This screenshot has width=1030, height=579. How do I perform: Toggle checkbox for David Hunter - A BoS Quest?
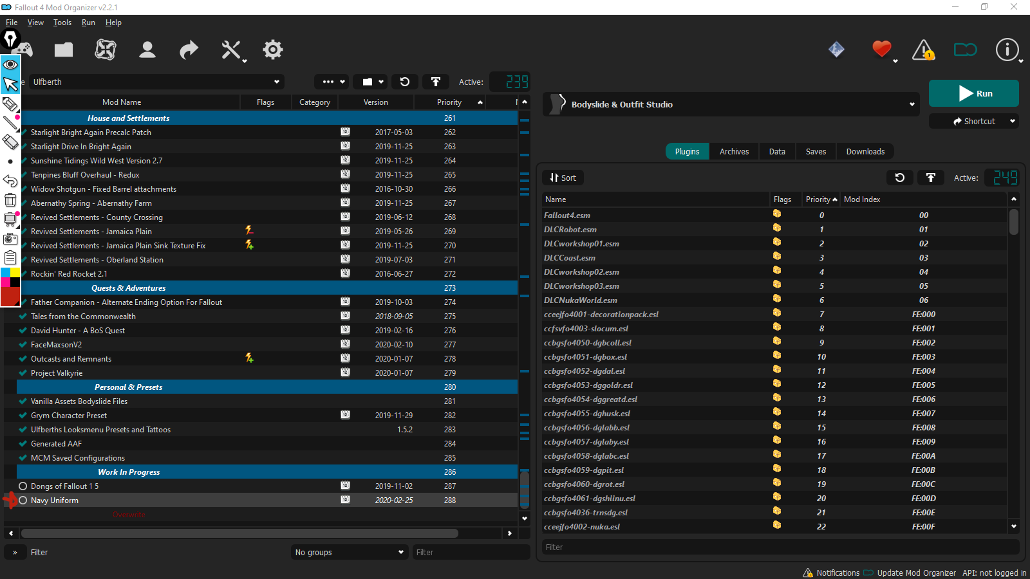(23, 331)
